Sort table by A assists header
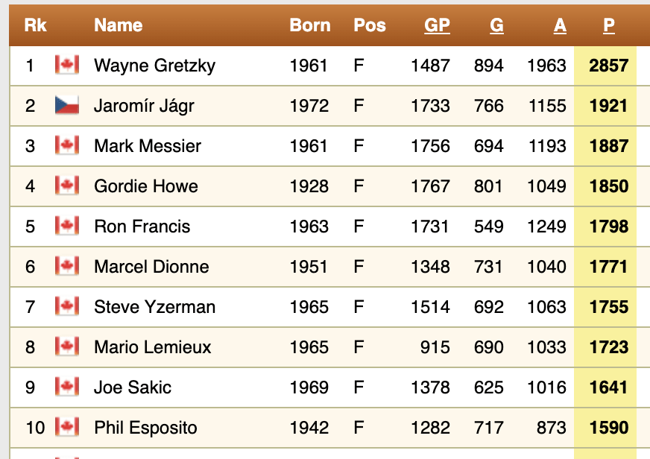The image size is (650, 459). (560, 25)
